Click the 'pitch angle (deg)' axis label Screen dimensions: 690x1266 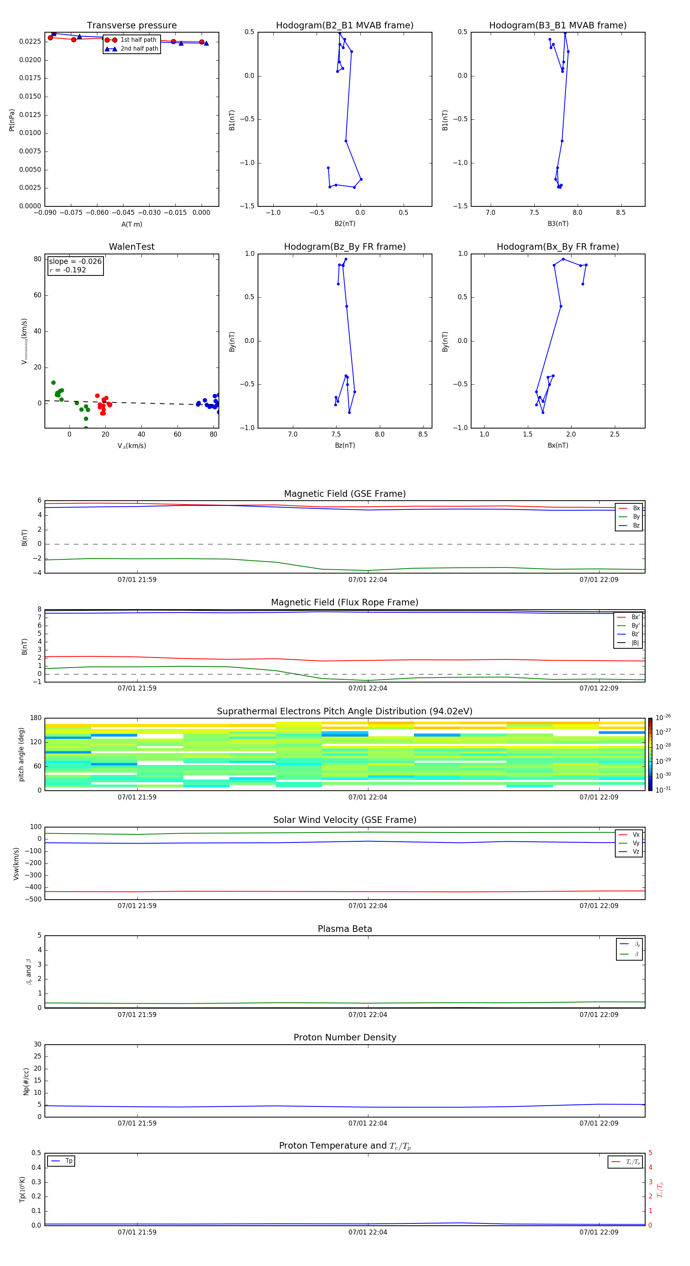21,754
